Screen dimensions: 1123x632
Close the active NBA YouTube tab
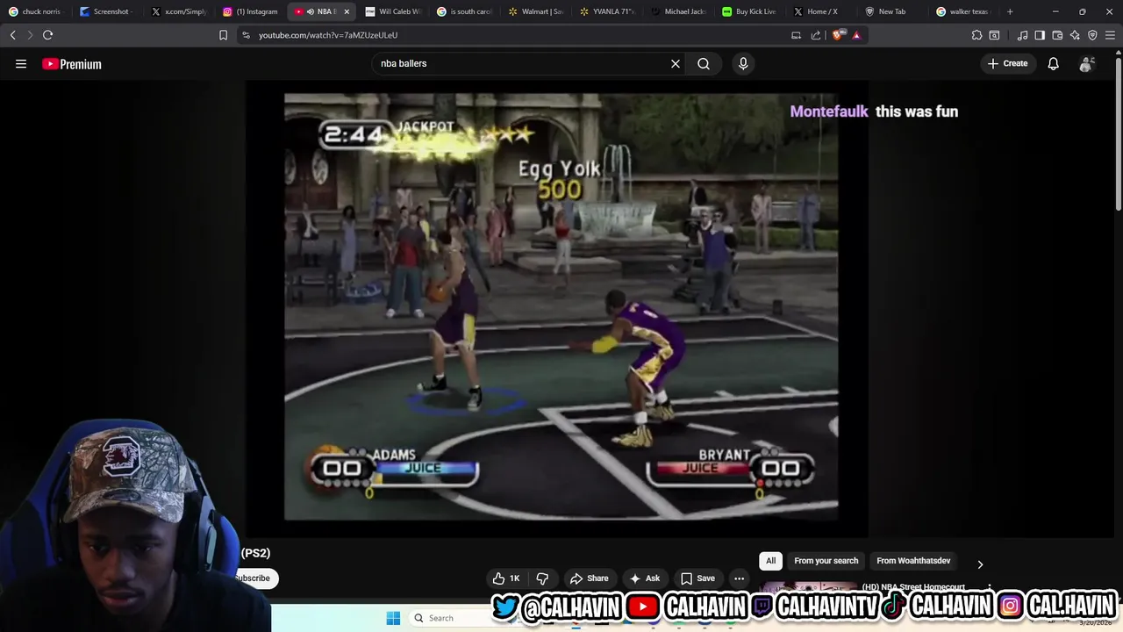tap(347, 11)
